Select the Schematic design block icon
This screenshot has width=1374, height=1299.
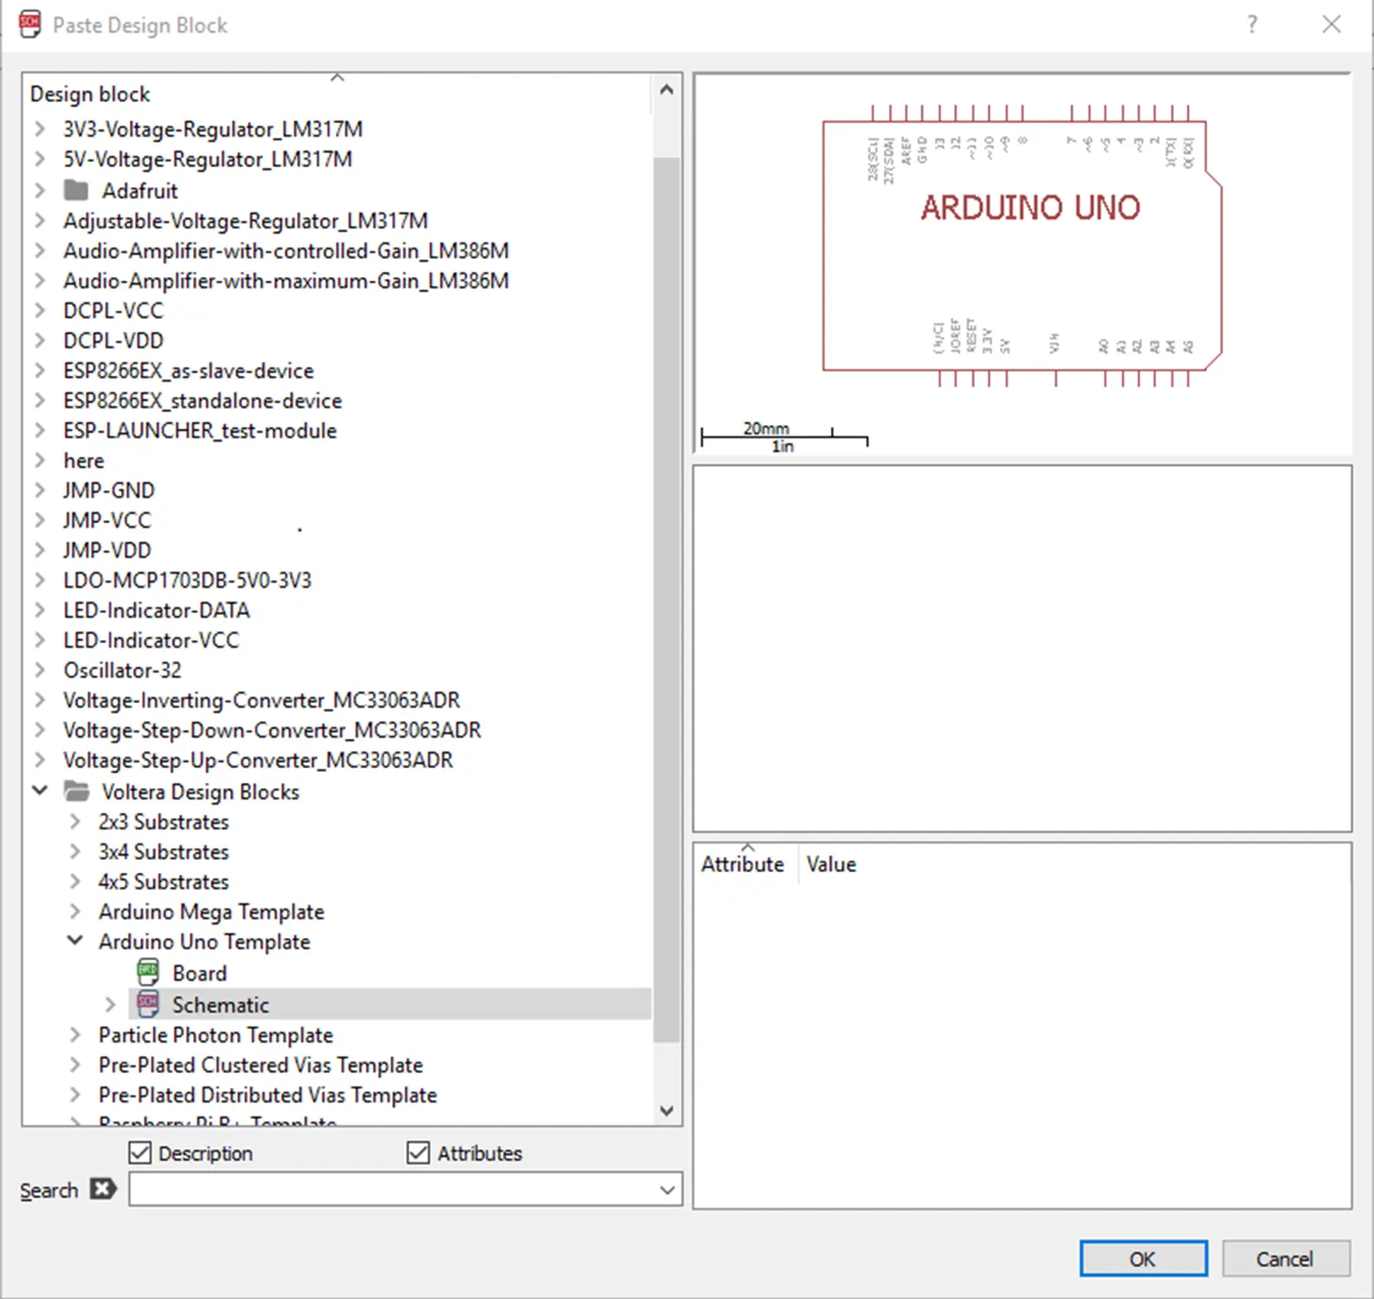(148, 1005)
